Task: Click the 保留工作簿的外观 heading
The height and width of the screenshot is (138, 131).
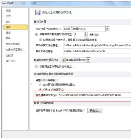Action: tap(44, 103)
